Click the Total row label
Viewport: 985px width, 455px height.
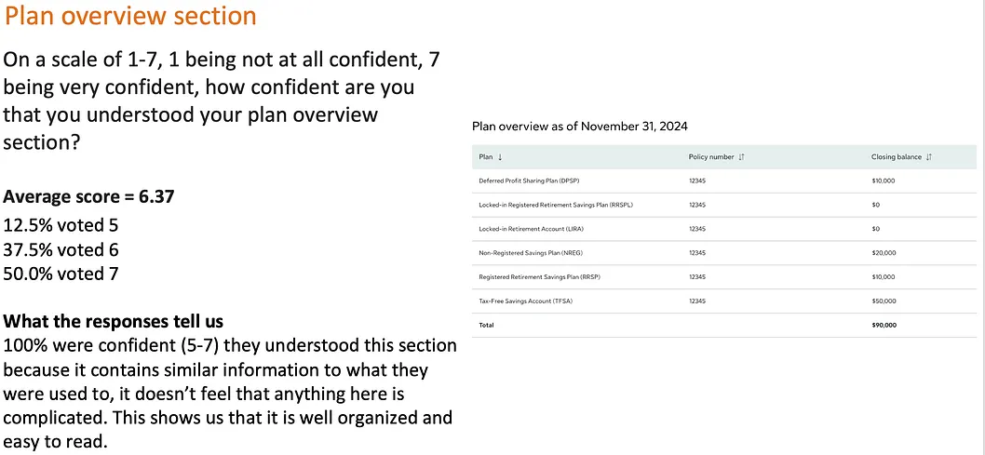tap(486, 326)
